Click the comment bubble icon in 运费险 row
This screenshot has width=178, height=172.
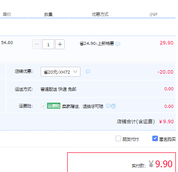click(108, 106)
